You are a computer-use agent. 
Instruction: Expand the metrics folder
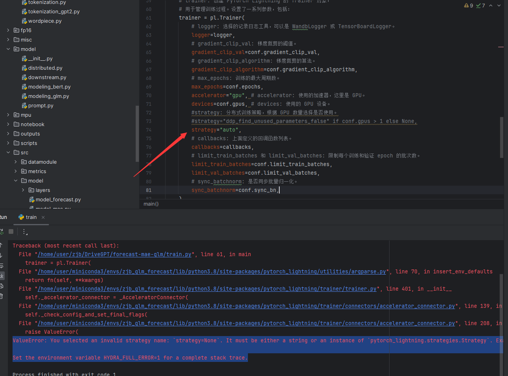16,171
